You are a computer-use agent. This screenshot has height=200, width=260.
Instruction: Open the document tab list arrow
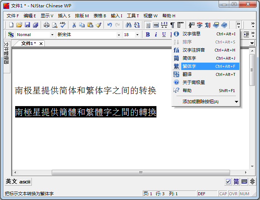pos(252,43)
